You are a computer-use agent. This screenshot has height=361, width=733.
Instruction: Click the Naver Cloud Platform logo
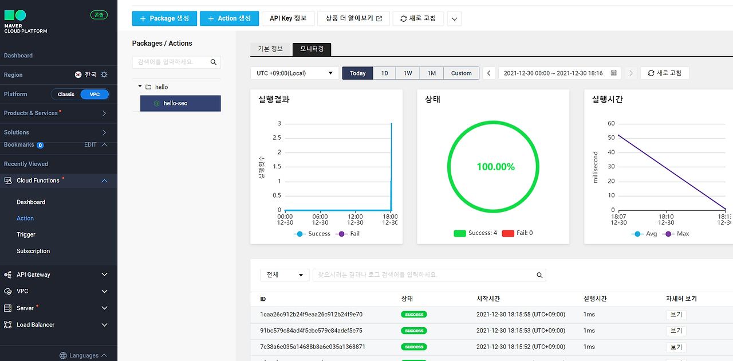(26, 21)
